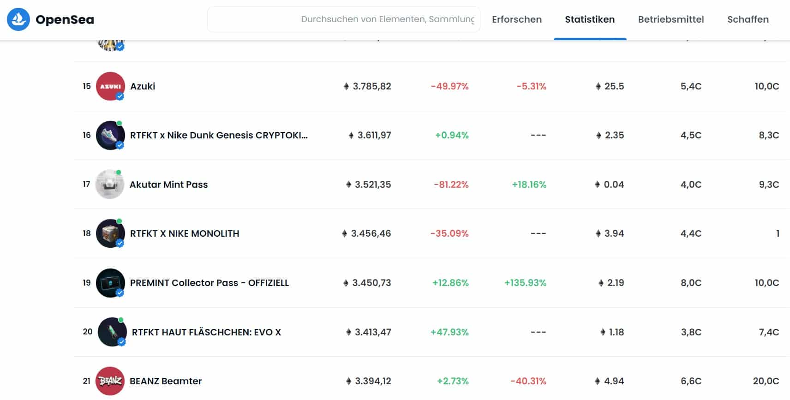Click the Ethereum icon beside floor 1.18
Image resolution: width=790 pixels, height=400 pixels.
603,332
